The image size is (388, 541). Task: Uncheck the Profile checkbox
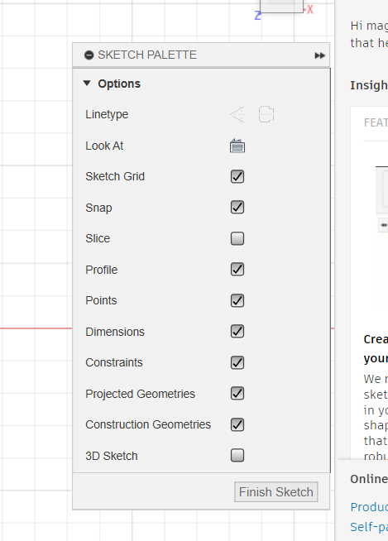point(237,270)
